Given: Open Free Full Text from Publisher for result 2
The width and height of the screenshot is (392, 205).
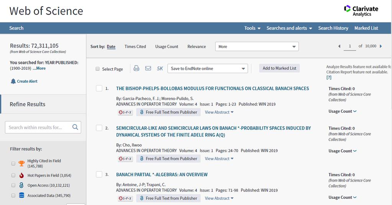Looking at the screenshot, I should tap(168, 159).
